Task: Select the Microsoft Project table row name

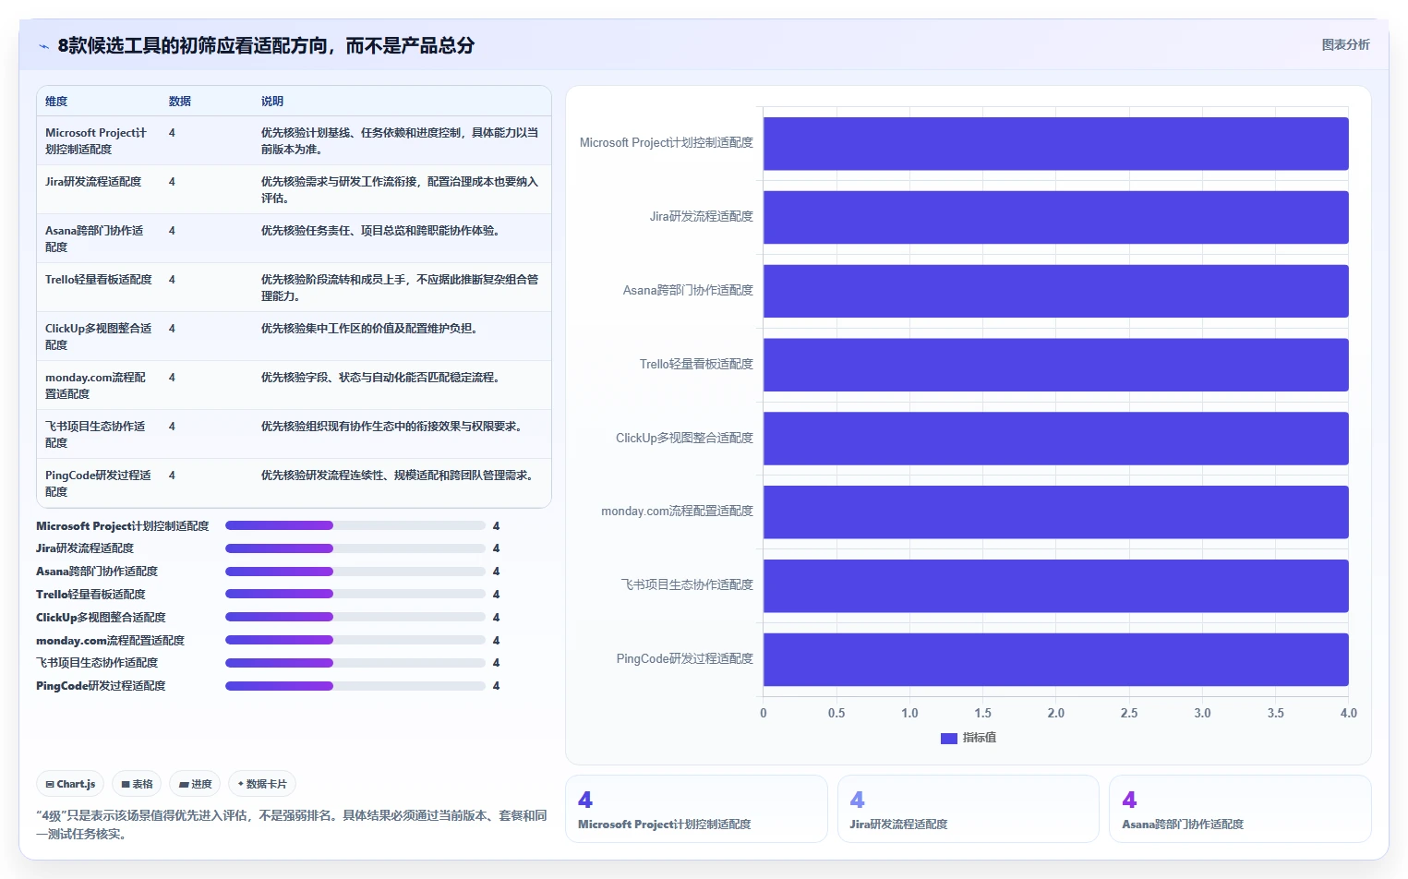Action: (97, 140)
